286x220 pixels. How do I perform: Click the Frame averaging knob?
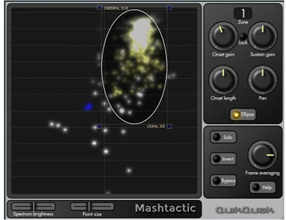tap(263, 155)
